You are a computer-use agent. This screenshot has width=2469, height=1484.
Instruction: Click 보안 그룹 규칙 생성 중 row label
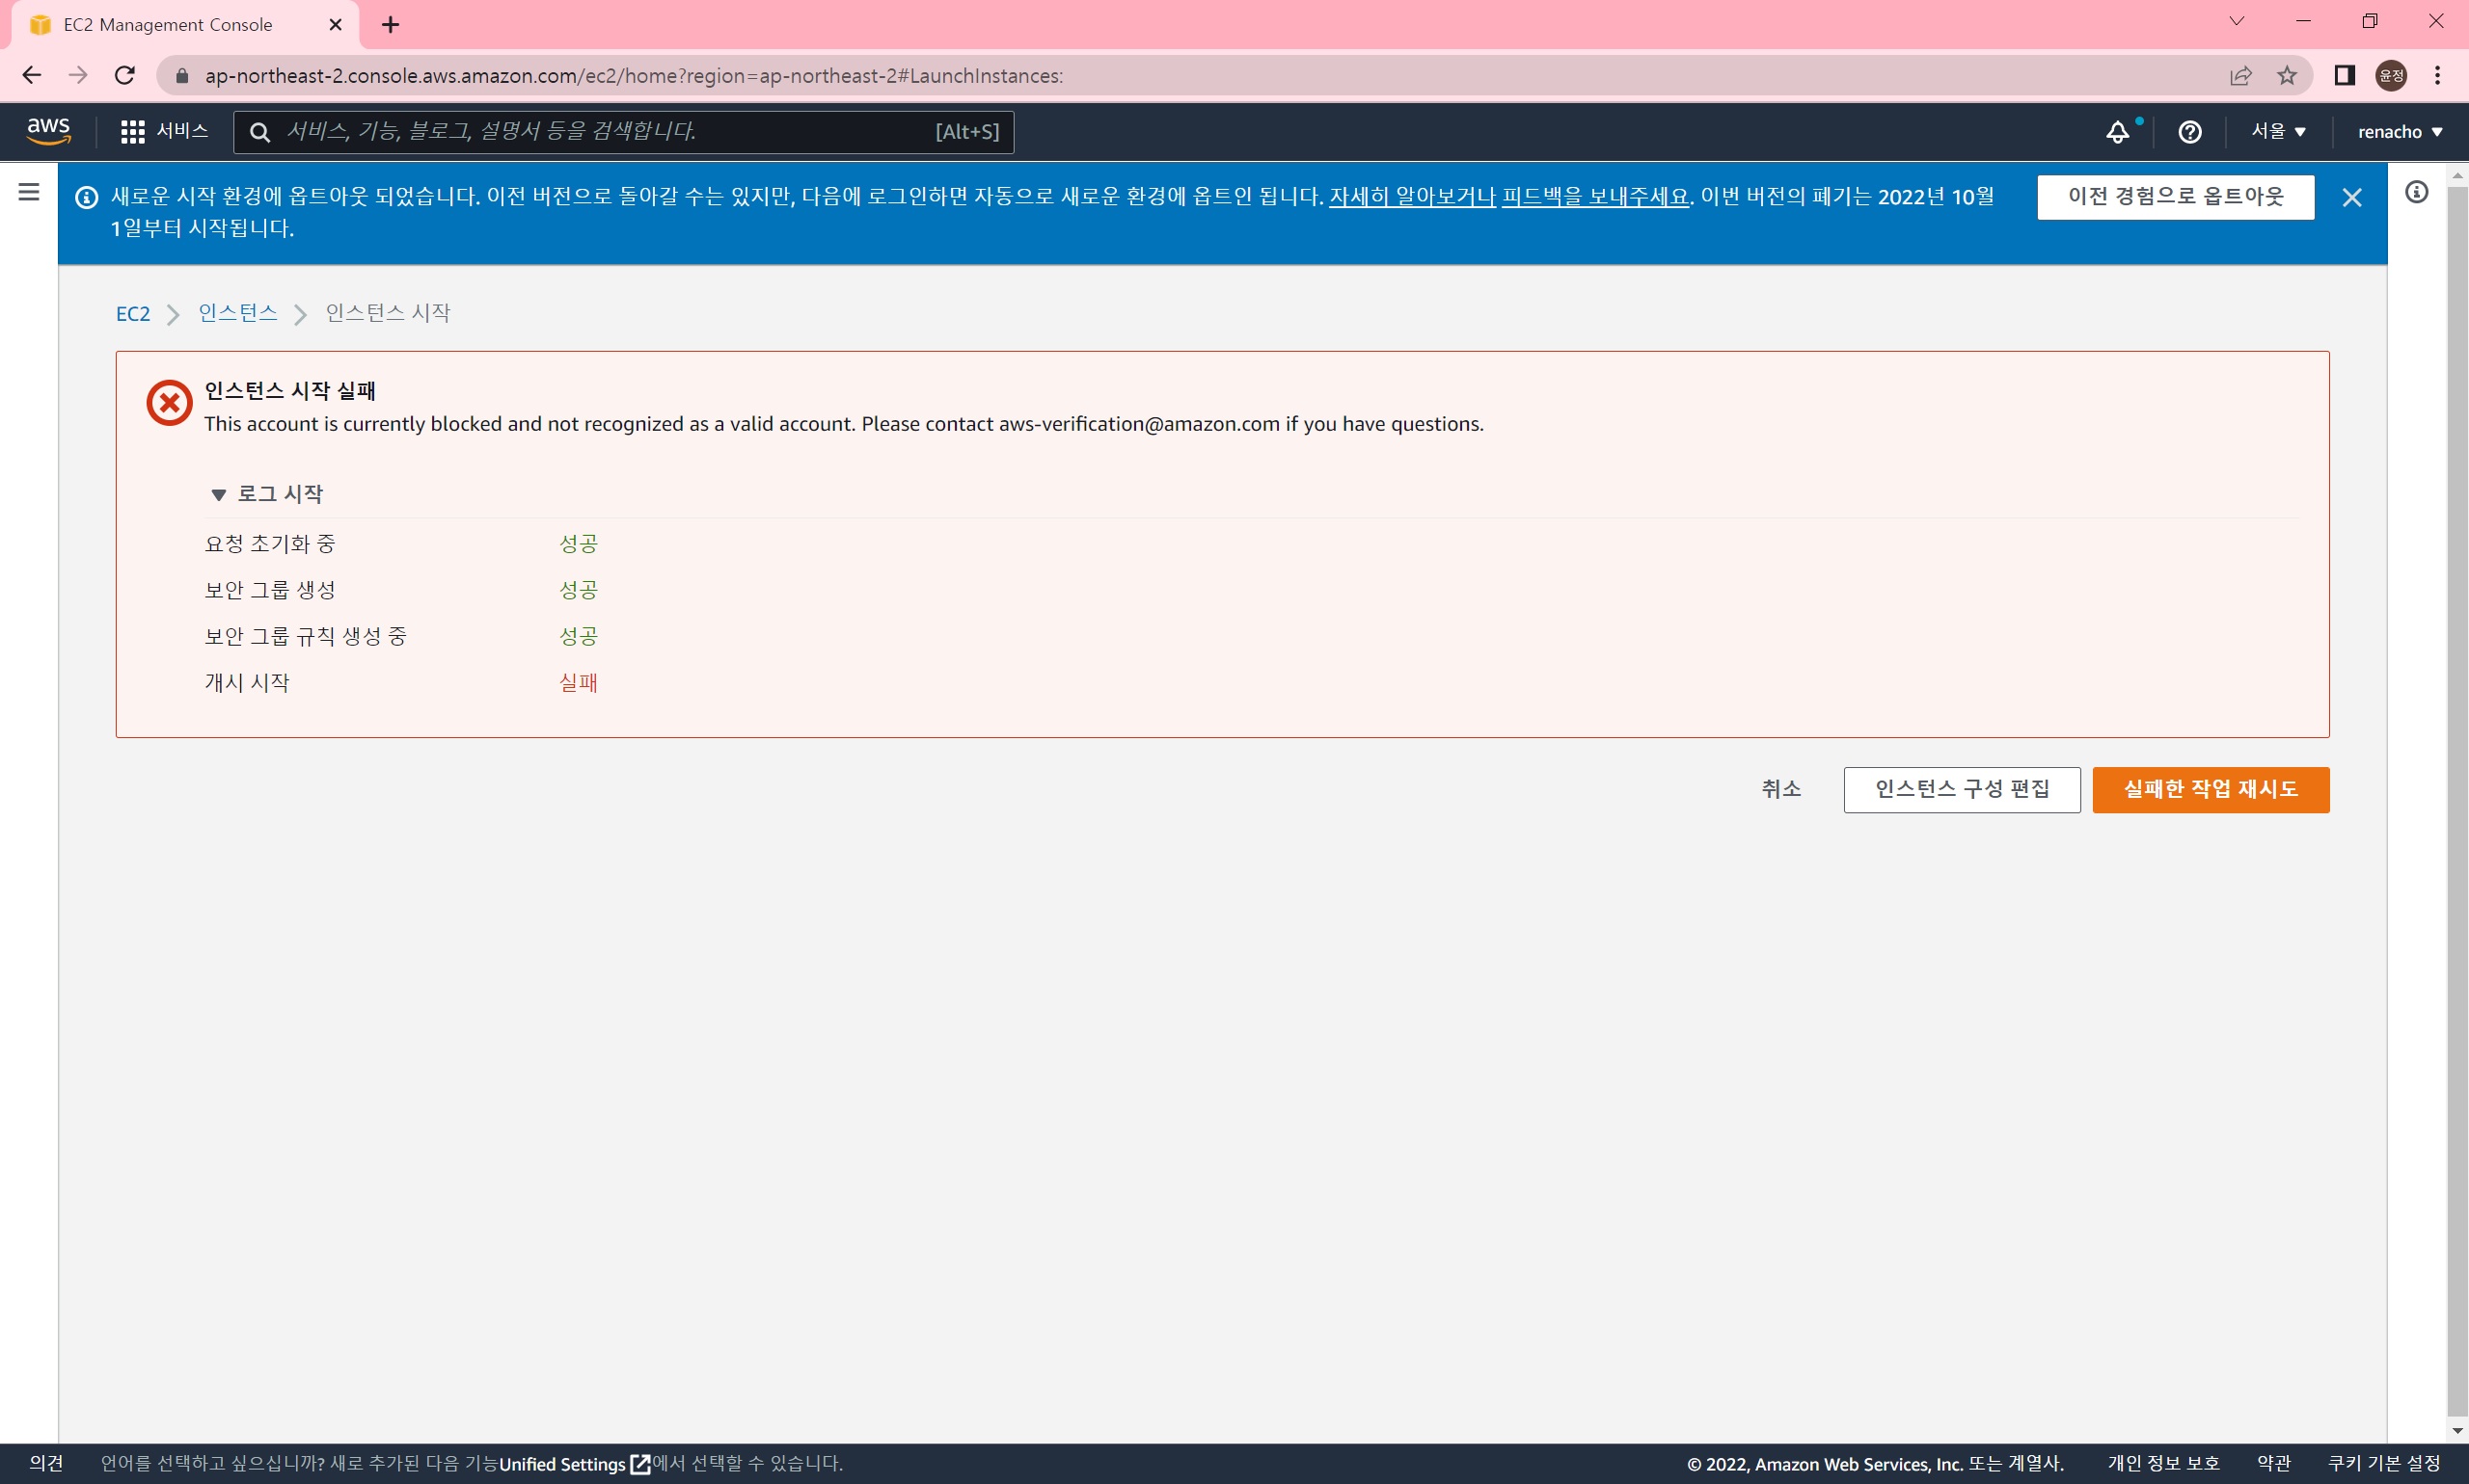(305, 636)
